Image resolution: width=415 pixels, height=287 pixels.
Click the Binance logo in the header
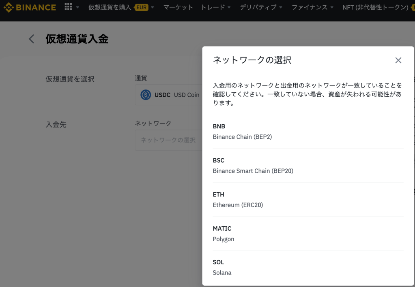(x=30, y=7)
